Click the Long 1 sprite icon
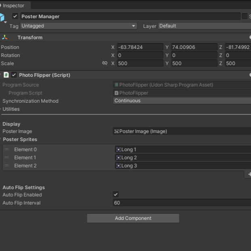The image size is (251, 251). [118, 150]
